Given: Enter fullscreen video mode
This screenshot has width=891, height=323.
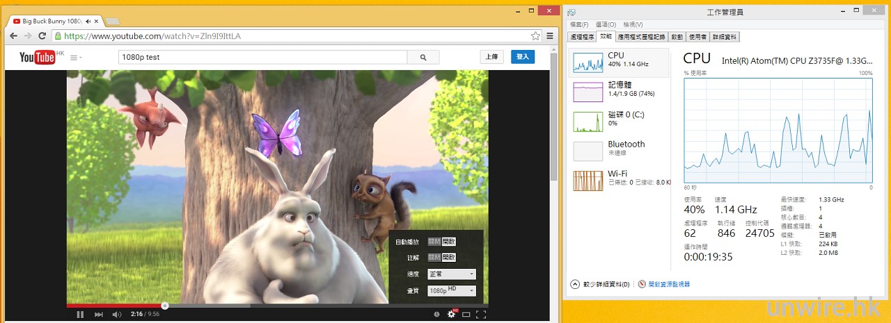Looking at the screenshot, I should [481, 315].
